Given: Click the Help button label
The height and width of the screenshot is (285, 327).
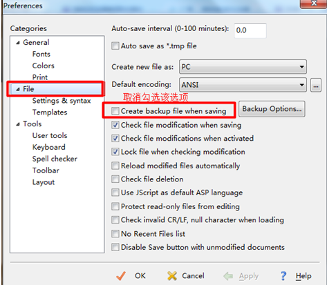Looking at the screenshot, I should pyautogui.click(x=303, y=276).
